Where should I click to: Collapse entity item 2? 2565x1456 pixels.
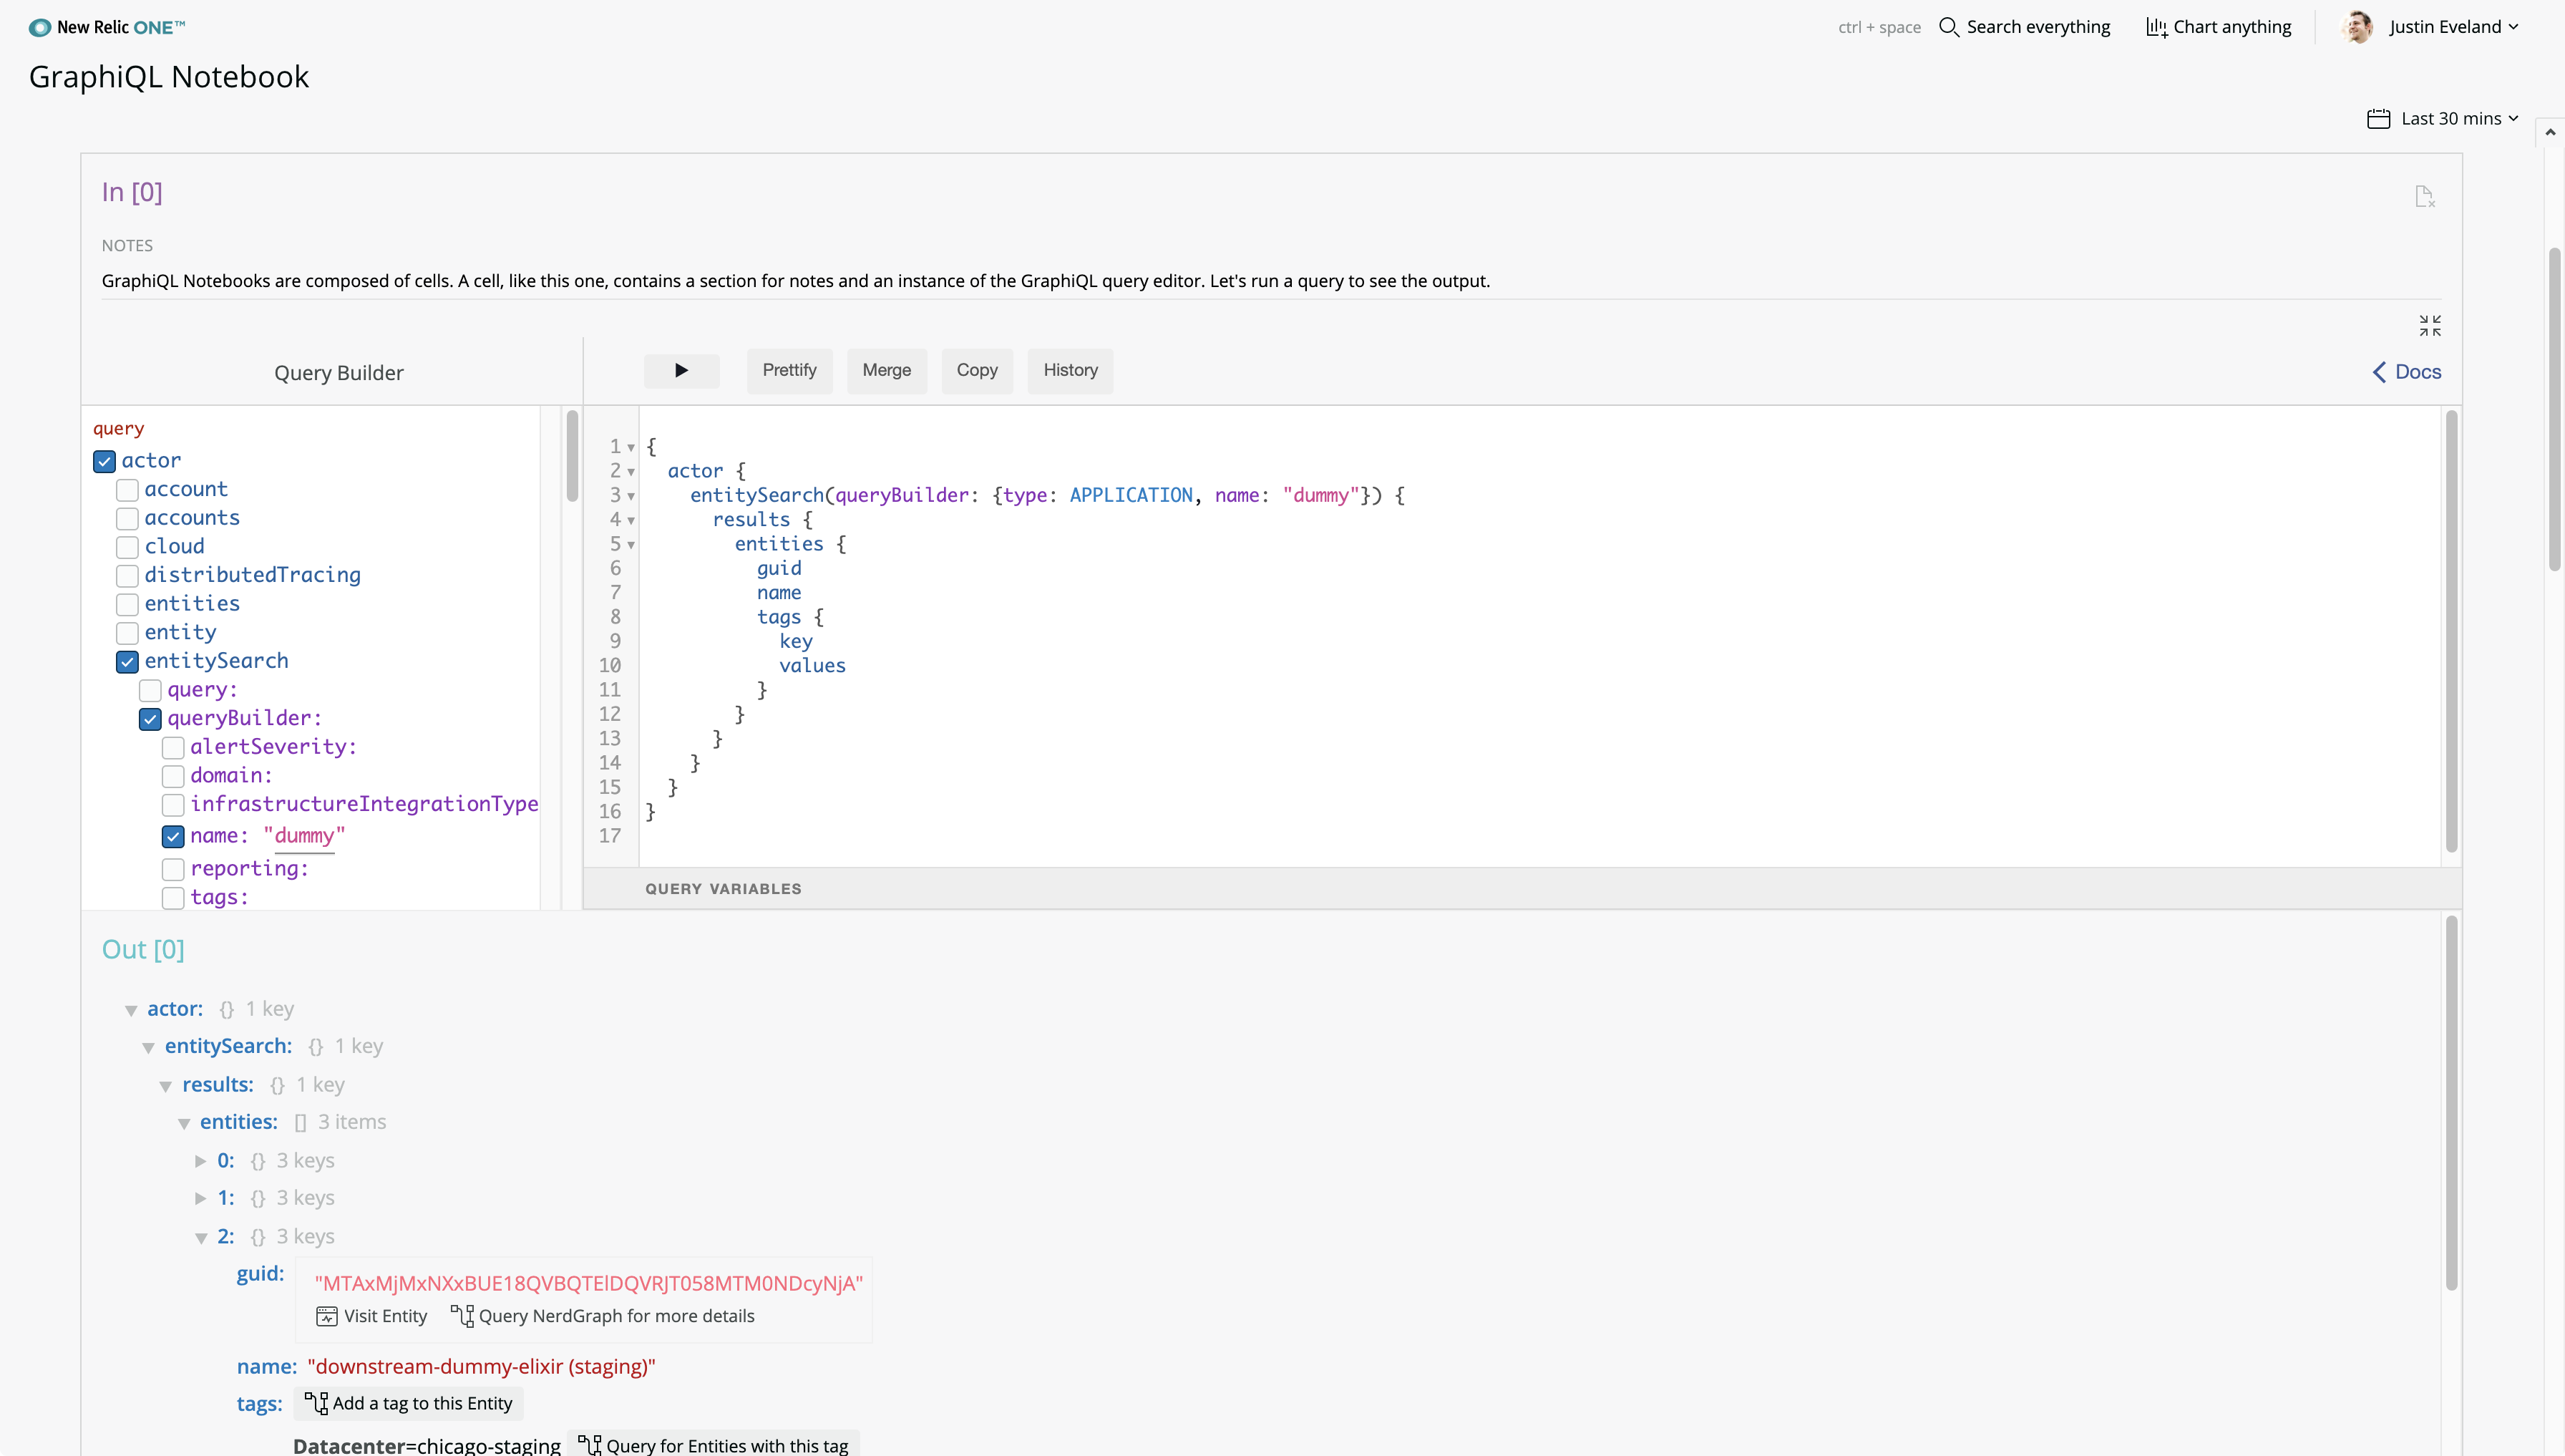[x=201, y=1238]
